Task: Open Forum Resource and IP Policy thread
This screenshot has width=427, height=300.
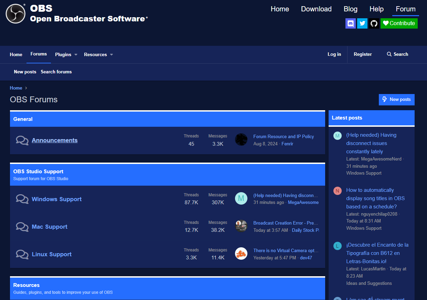Action: pos(284,136)
